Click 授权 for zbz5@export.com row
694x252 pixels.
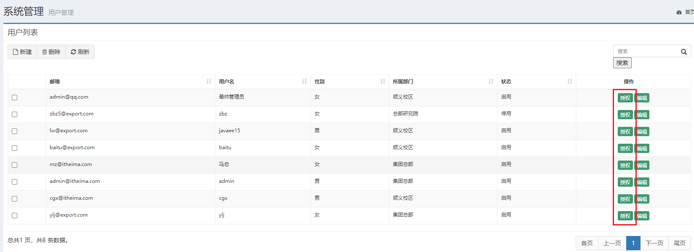625,115
